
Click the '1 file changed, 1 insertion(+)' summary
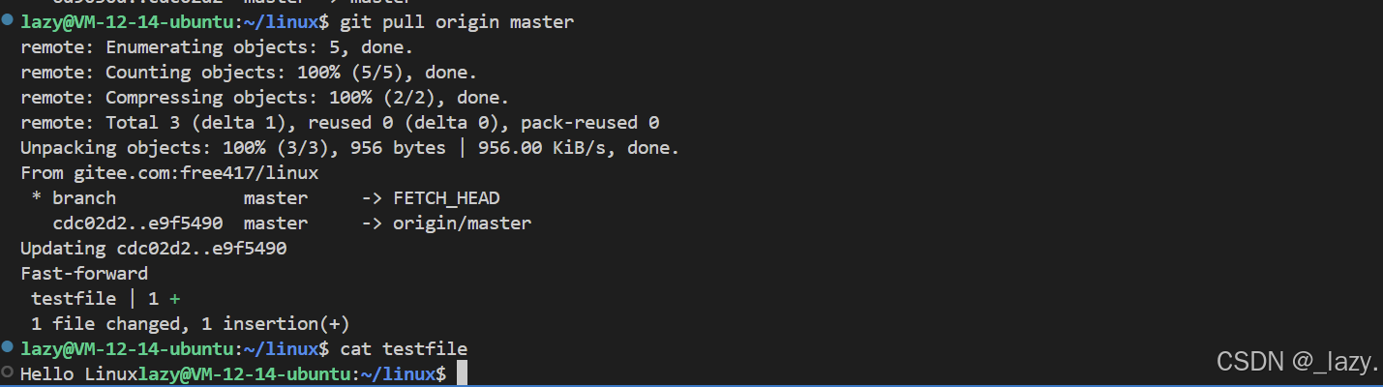point(190,324)
